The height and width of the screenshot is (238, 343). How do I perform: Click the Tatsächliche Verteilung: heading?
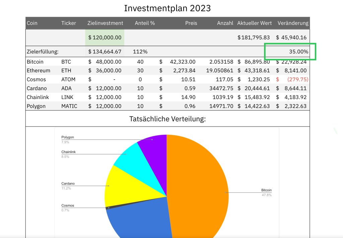click(167, 119)
